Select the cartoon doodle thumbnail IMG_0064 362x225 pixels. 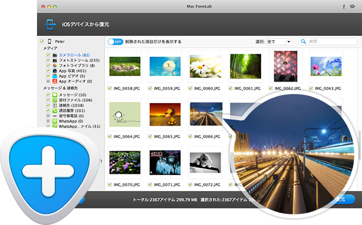[x=125, y=114]
